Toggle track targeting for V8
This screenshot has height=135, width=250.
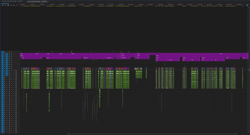7,54
